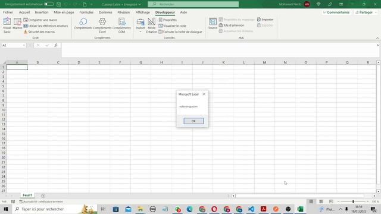
Task: Click Enregistrer une macro
Action: [40, 20]
